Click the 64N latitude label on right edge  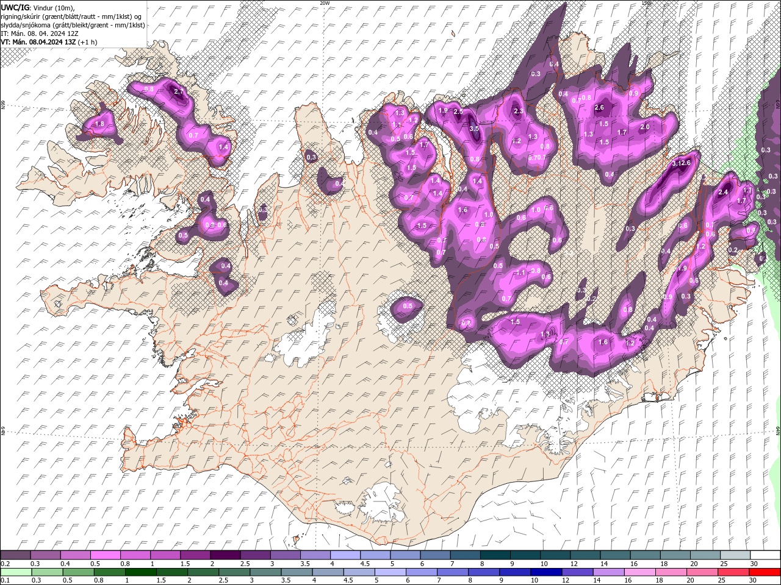[778, 430]
